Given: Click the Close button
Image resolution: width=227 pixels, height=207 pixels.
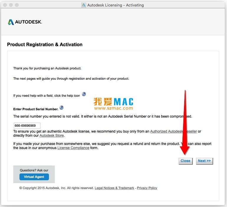Looking at the screenshot, I should (185, 161).
